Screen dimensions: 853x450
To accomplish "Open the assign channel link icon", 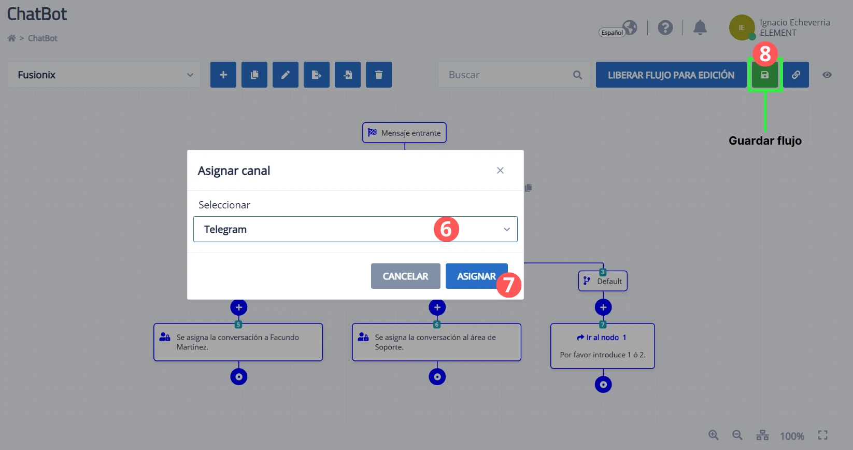I will [796, 75].
